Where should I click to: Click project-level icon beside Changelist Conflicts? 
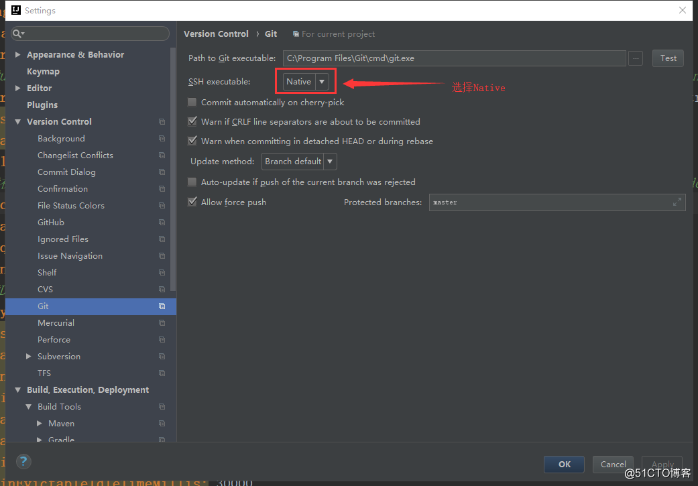pos(162,156)
